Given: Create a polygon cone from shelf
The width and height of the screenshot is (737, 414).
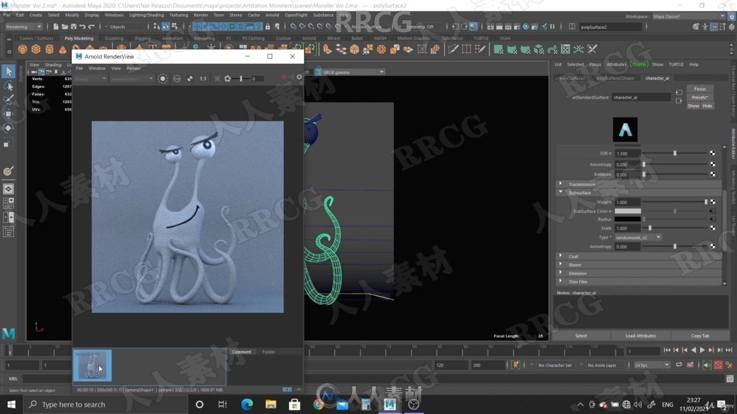Looking at the screenshot, I should [63, 49].
